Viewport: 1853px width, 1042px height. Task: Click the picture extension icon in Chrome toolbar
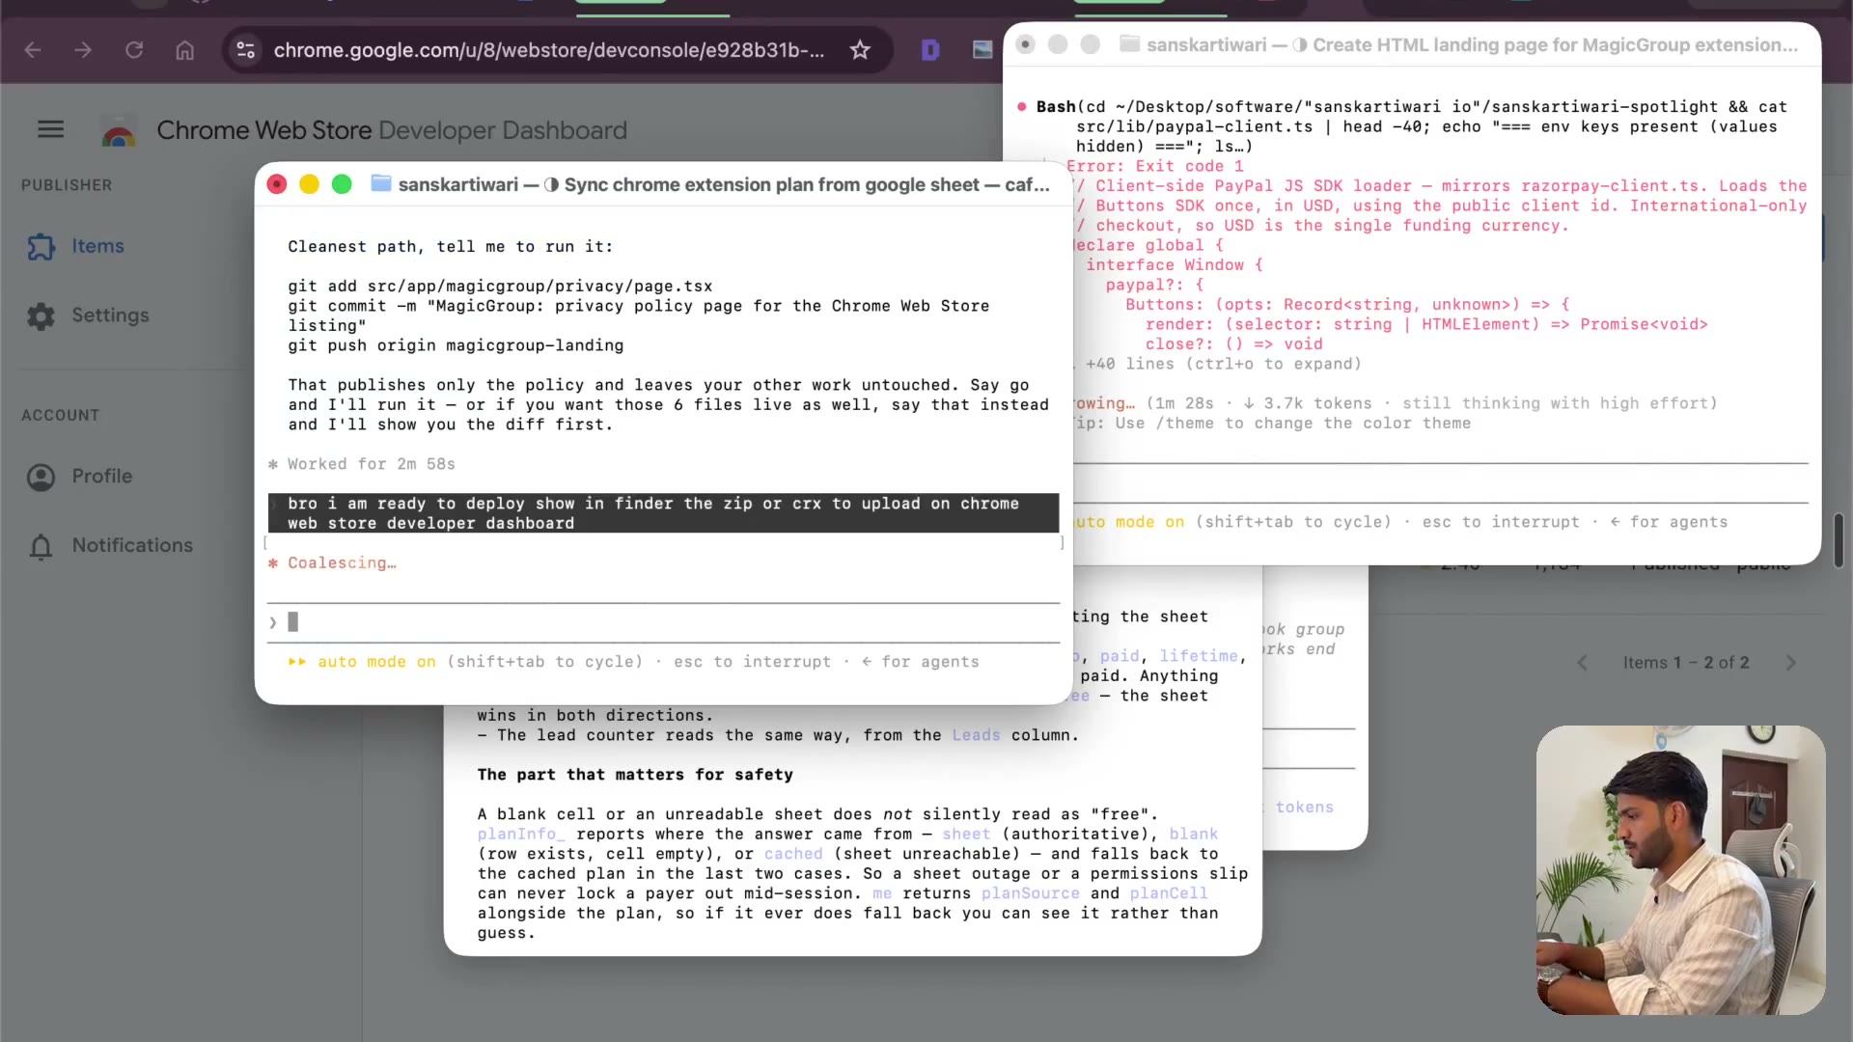[982, 50]
